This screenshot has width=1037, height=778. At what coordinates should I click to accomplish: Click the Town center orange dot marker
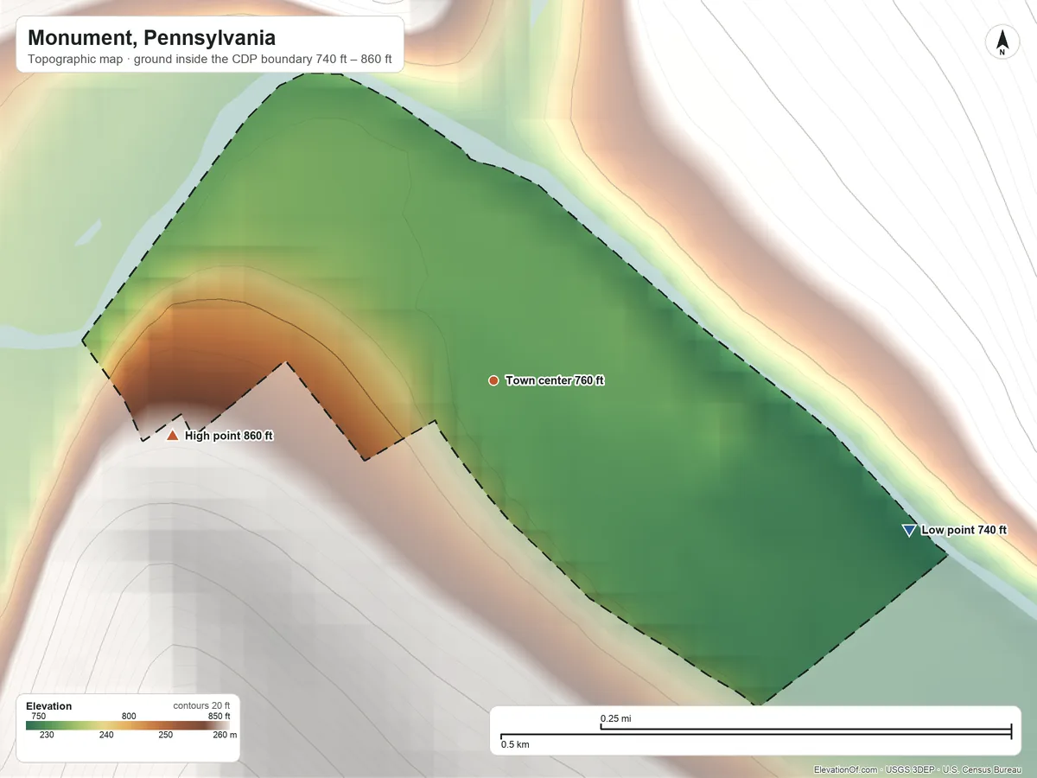[493, 380]
